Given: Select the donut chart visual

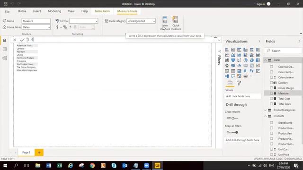Looking at the screenshot, I should [x=251, y=60].
